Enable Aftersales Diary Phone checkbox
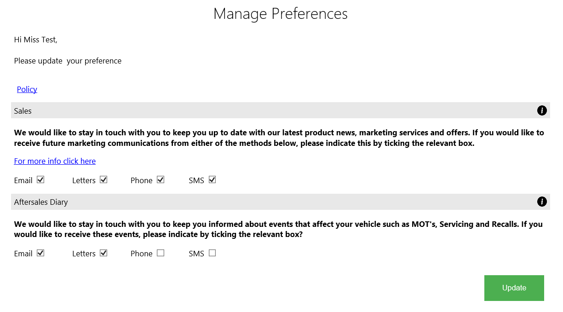The image size is (563, 312). [x=161, y=253]
